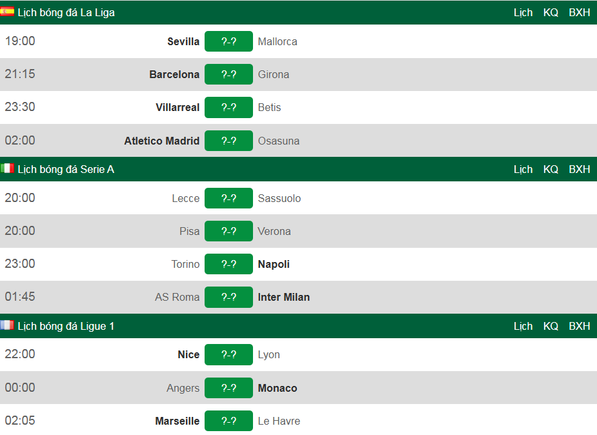
Task: Open the Atletico Madrid team link
Action: click(161, 141)
